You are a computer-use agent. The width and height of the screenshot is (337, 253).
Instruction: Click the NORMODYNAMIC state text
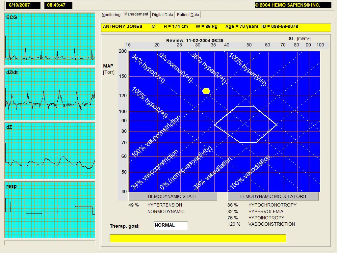[166, 212]
